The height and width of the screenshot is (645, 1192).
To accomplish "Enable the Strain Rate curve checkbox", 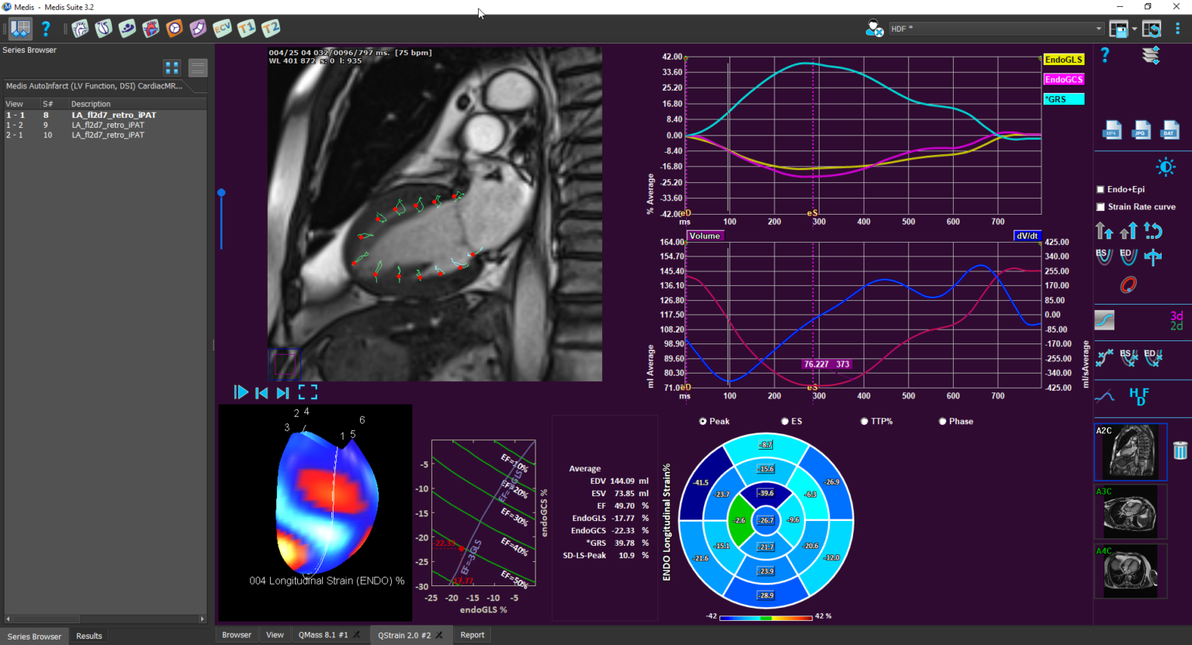I will pos(1100,207).
